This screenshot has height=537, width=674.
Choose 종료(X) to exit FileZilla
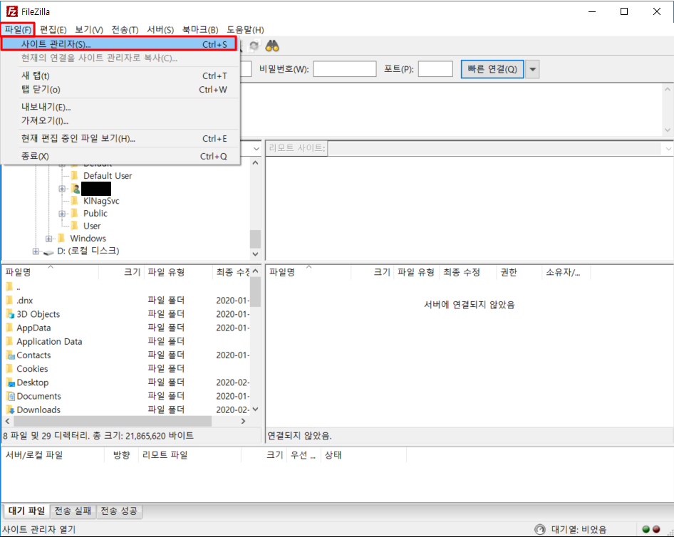tap(120, 156)
